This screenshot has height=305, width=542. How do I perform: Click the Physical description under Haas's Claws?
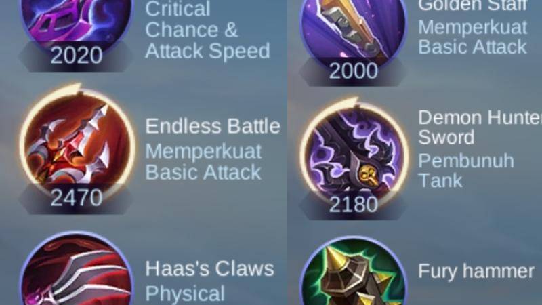185,294
